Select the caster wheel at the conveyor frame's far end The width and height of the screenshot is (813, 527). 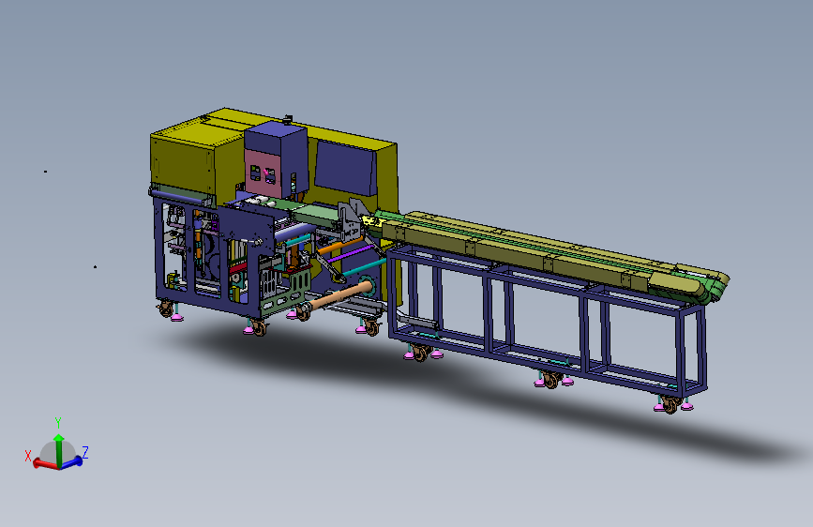[670, 404]
